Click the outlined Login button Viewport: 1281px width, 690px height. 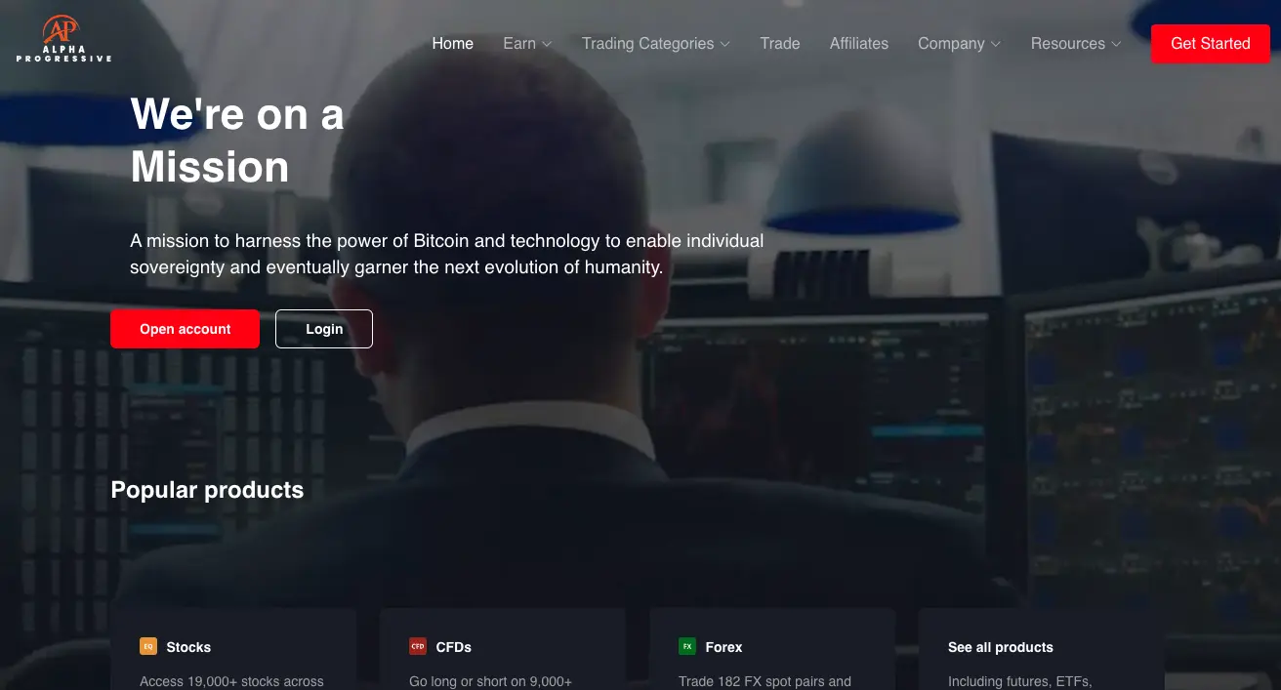pyautogui.click(x=324, y=329)
